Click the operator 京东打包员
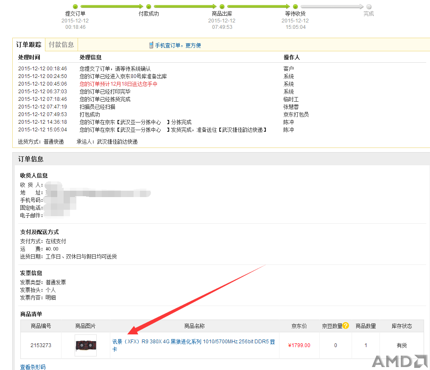 (296, 114)
